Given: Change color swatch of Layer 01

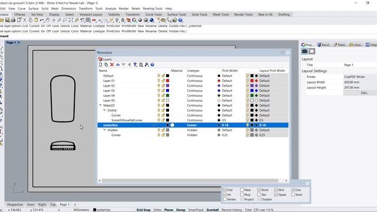Looking at the screenshot, I should point(167,81).
